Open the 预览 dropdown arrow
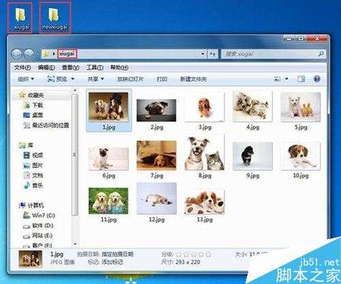 tap(72, 79)
